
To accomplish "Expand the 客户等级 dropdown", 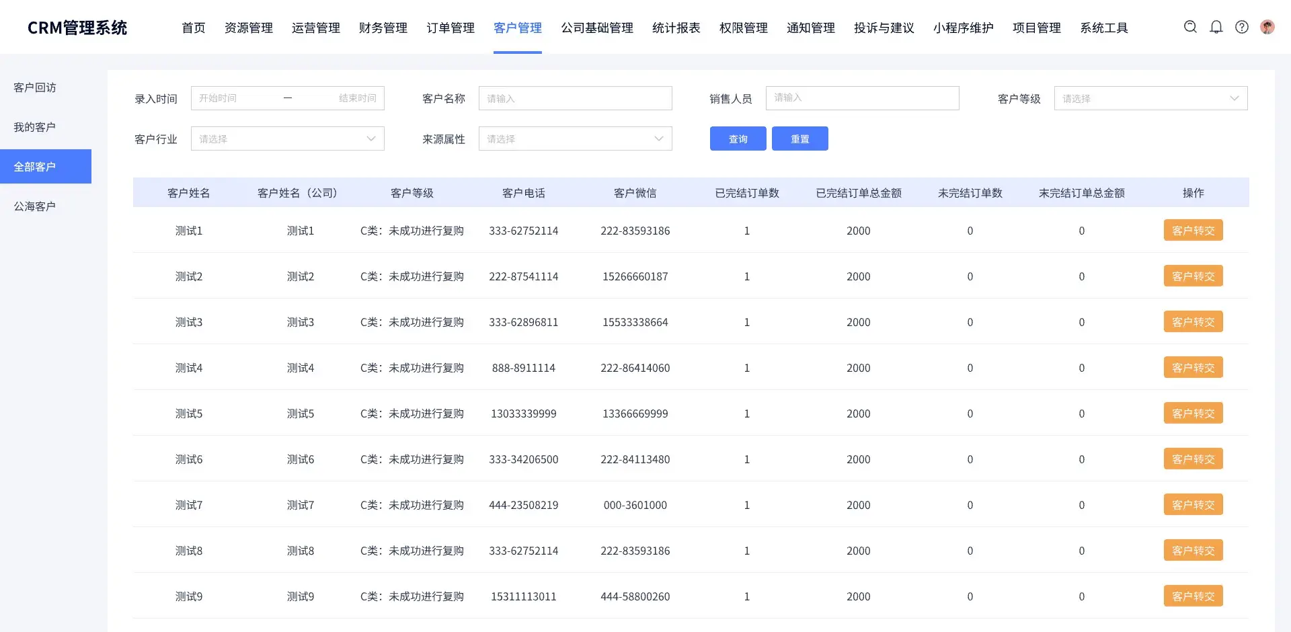I will coord(1150,98).
